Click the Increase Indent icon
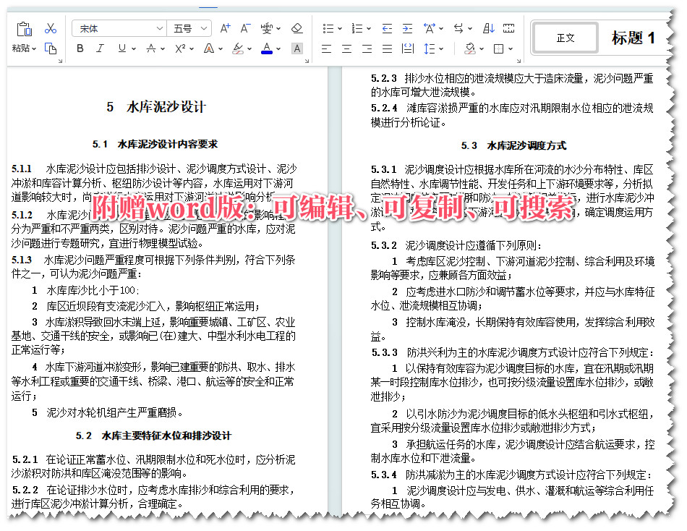Image resolution: width=687 pixels, height=531 pixels. pos(407,28)
